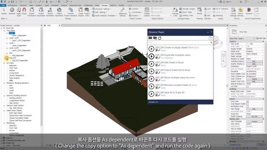Open the MEP Settings dropdown
Screen dimensions: 267x150
point(100,12)
